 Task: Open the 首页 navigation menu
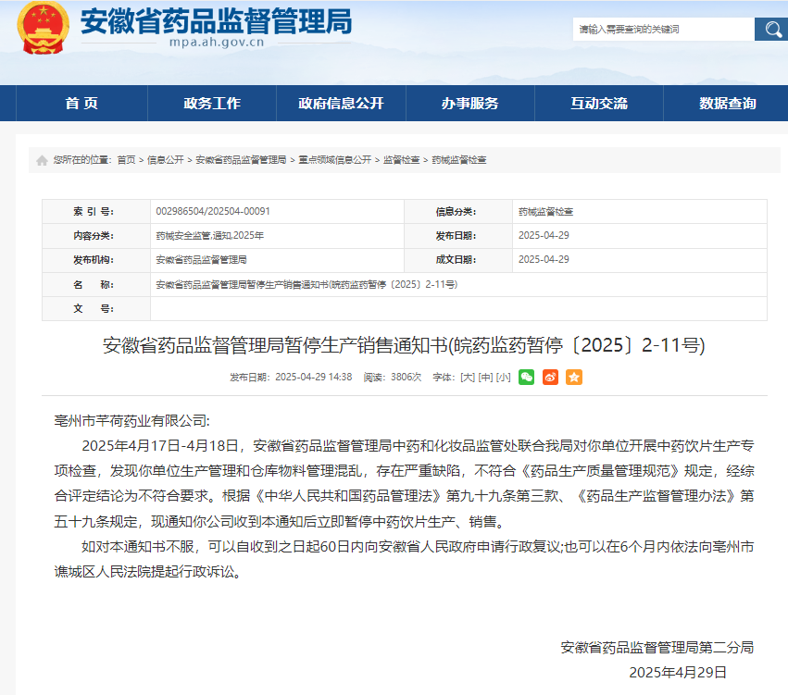[81, 103]
